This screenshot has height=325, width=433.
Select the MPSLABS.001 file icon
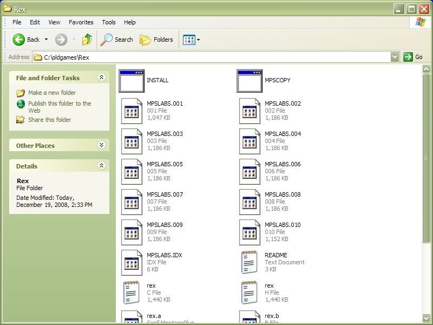coord(132,111)
